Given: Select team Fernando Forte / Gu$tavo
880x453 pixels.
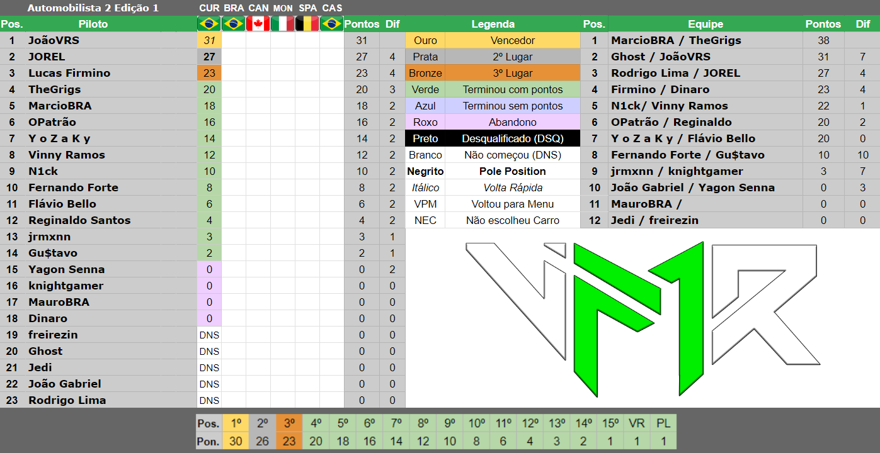Looking at the screenshot, I should click(x=688, y=155).
